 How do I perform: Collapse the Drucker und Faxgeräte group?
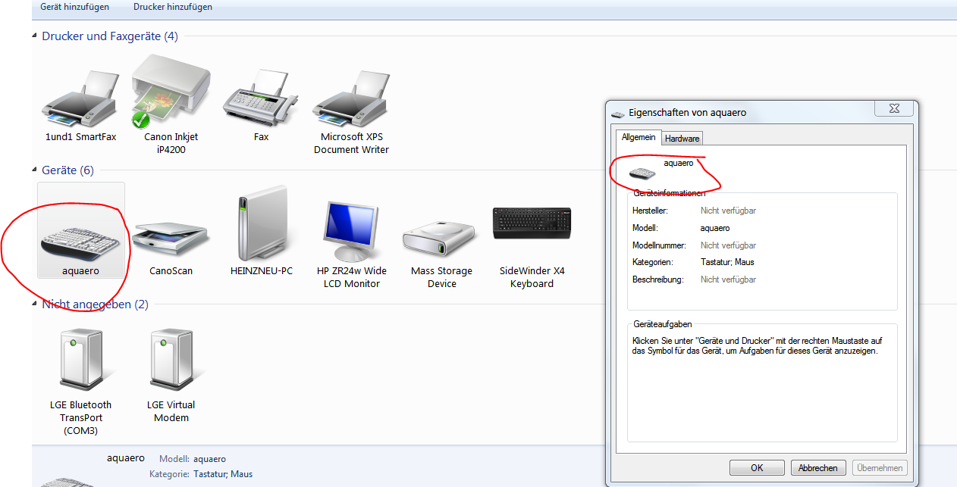tap(35, 36)
